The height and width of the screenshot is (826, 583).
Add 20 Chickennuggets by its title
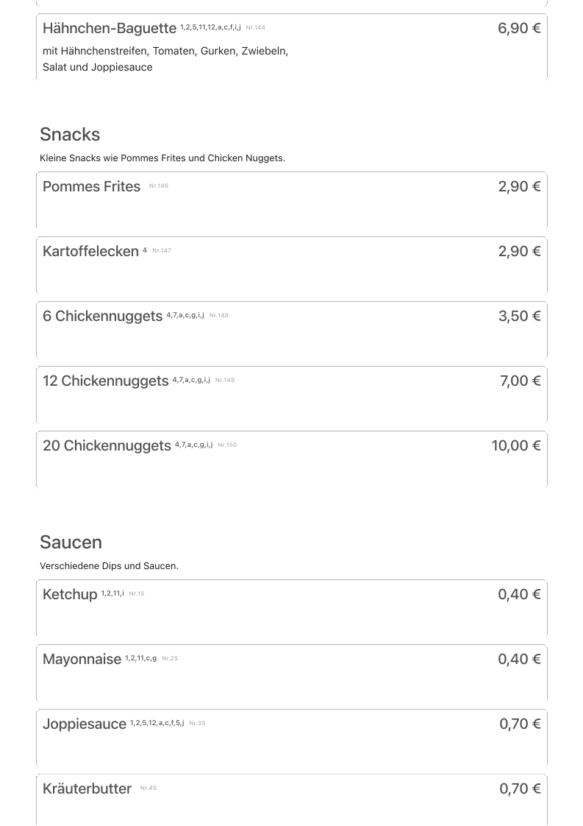[107, 446]
